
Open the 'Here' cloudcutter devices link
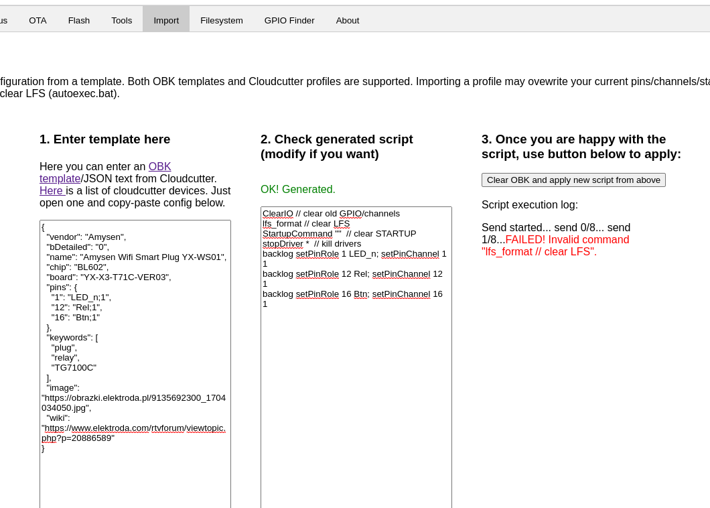(52, 191)
